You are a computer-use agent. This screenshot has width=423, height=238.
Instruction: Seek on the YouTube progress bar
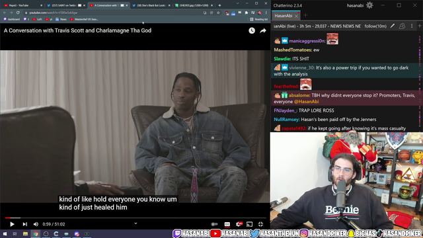click(x=135, y=218)
